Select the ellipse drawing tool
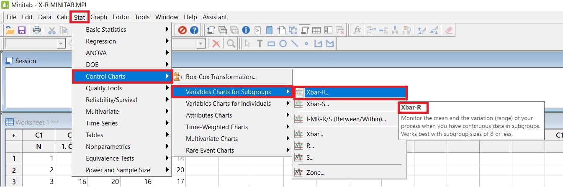Viewport: 563px width, 189px height. click(x=283, y=43)
